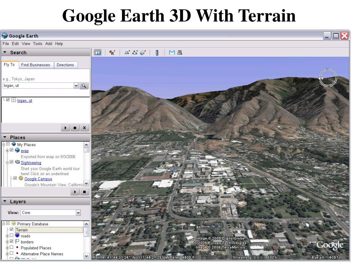Click the My Places globe icon
The height and width of the screenshot is (269, 358).
[14, 144]
